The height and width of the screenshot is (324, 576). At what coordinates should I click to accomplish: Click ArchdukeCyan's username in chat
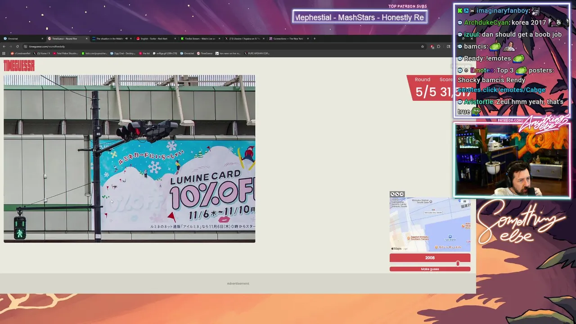(x=486, y=22)
